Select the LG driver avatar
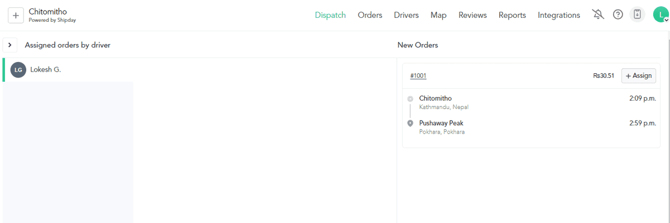Image resolution: width=670 pixels, height=223 pixels. [18, 70]
